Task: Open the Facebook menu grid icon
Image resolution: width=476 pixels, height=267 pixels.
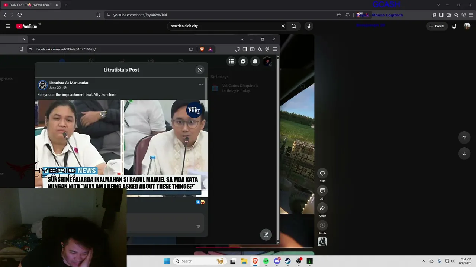Action: coord(231,62)
